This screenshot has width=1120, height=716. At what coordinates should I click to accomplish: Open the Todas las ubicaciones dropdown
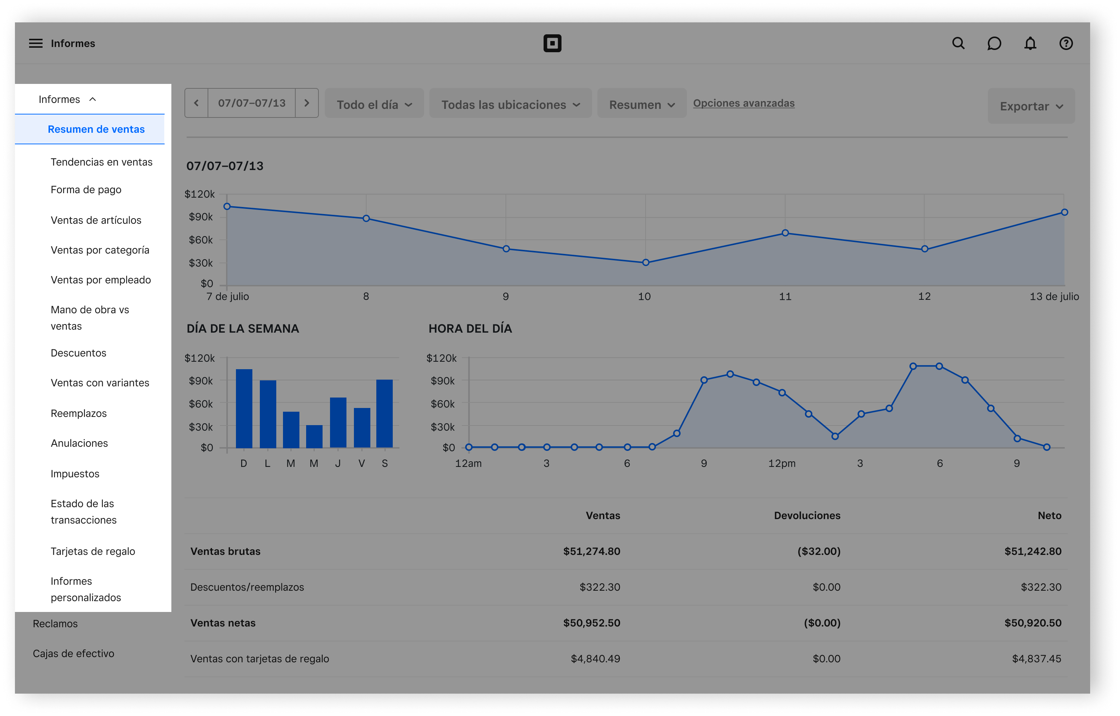point(510,105)
